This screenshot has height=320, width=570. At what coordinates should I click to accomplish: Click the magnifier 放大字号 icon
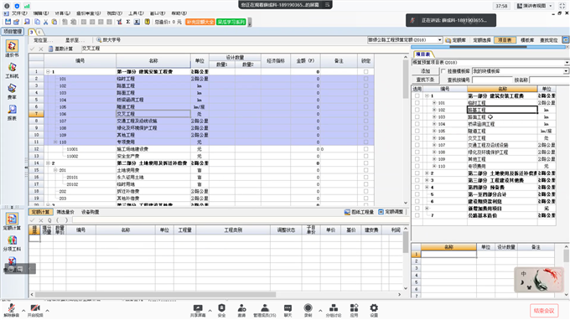coord(99,40)
